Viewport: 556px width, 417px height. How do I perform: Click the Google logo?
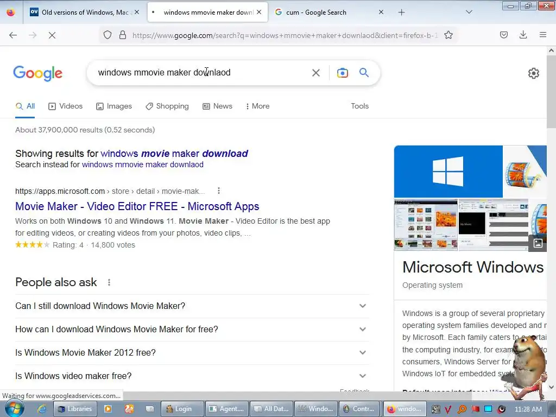37,73
